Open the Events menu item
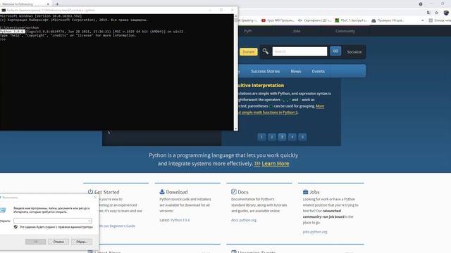The image size is (451, 253). [x=318, y=71]
